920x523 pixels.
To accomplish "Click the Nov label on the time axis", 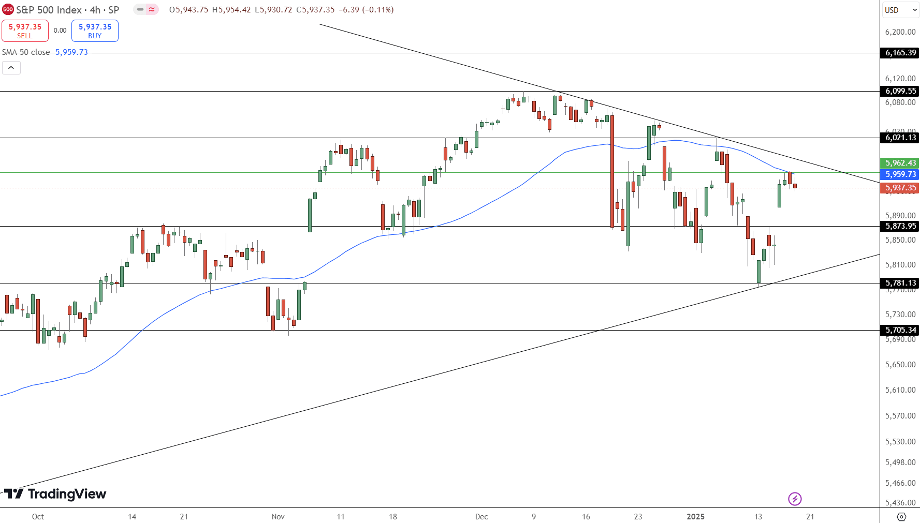I will pyautogui.click(x=278, y=517).
